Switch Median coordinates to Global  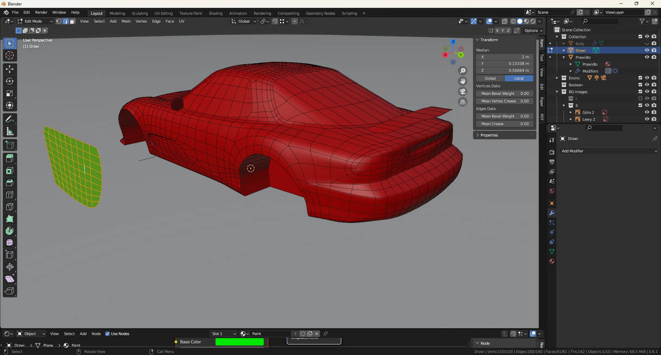click(490, 79)
